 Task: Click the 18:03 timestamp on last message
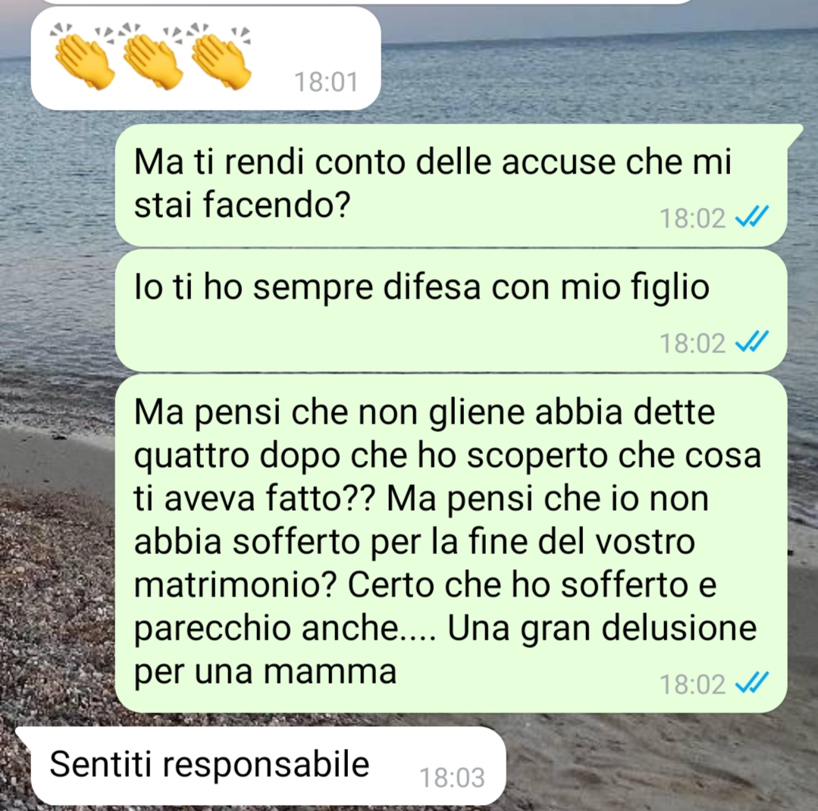click(452, 778)
